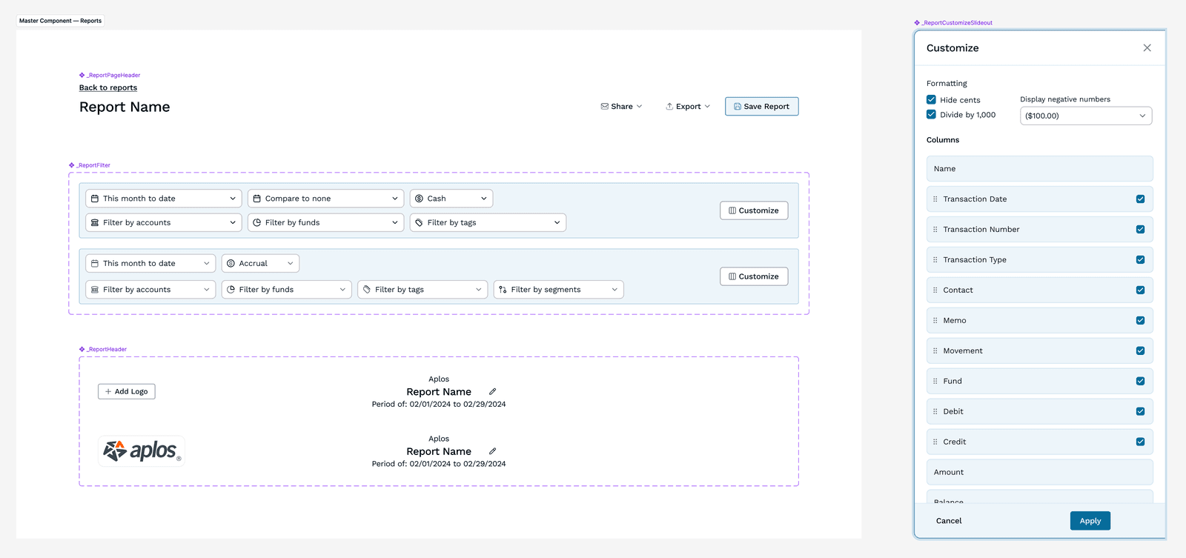1186x558 pixels.
Task: Select the Amount column row
Action: (1039, 472)
